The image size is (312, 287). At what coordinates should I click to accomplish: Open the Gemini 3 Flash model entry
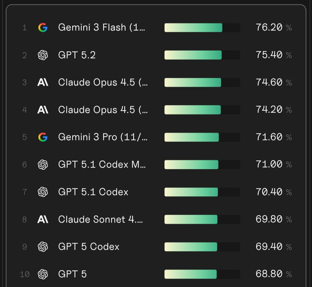click(x=101, y=27)
